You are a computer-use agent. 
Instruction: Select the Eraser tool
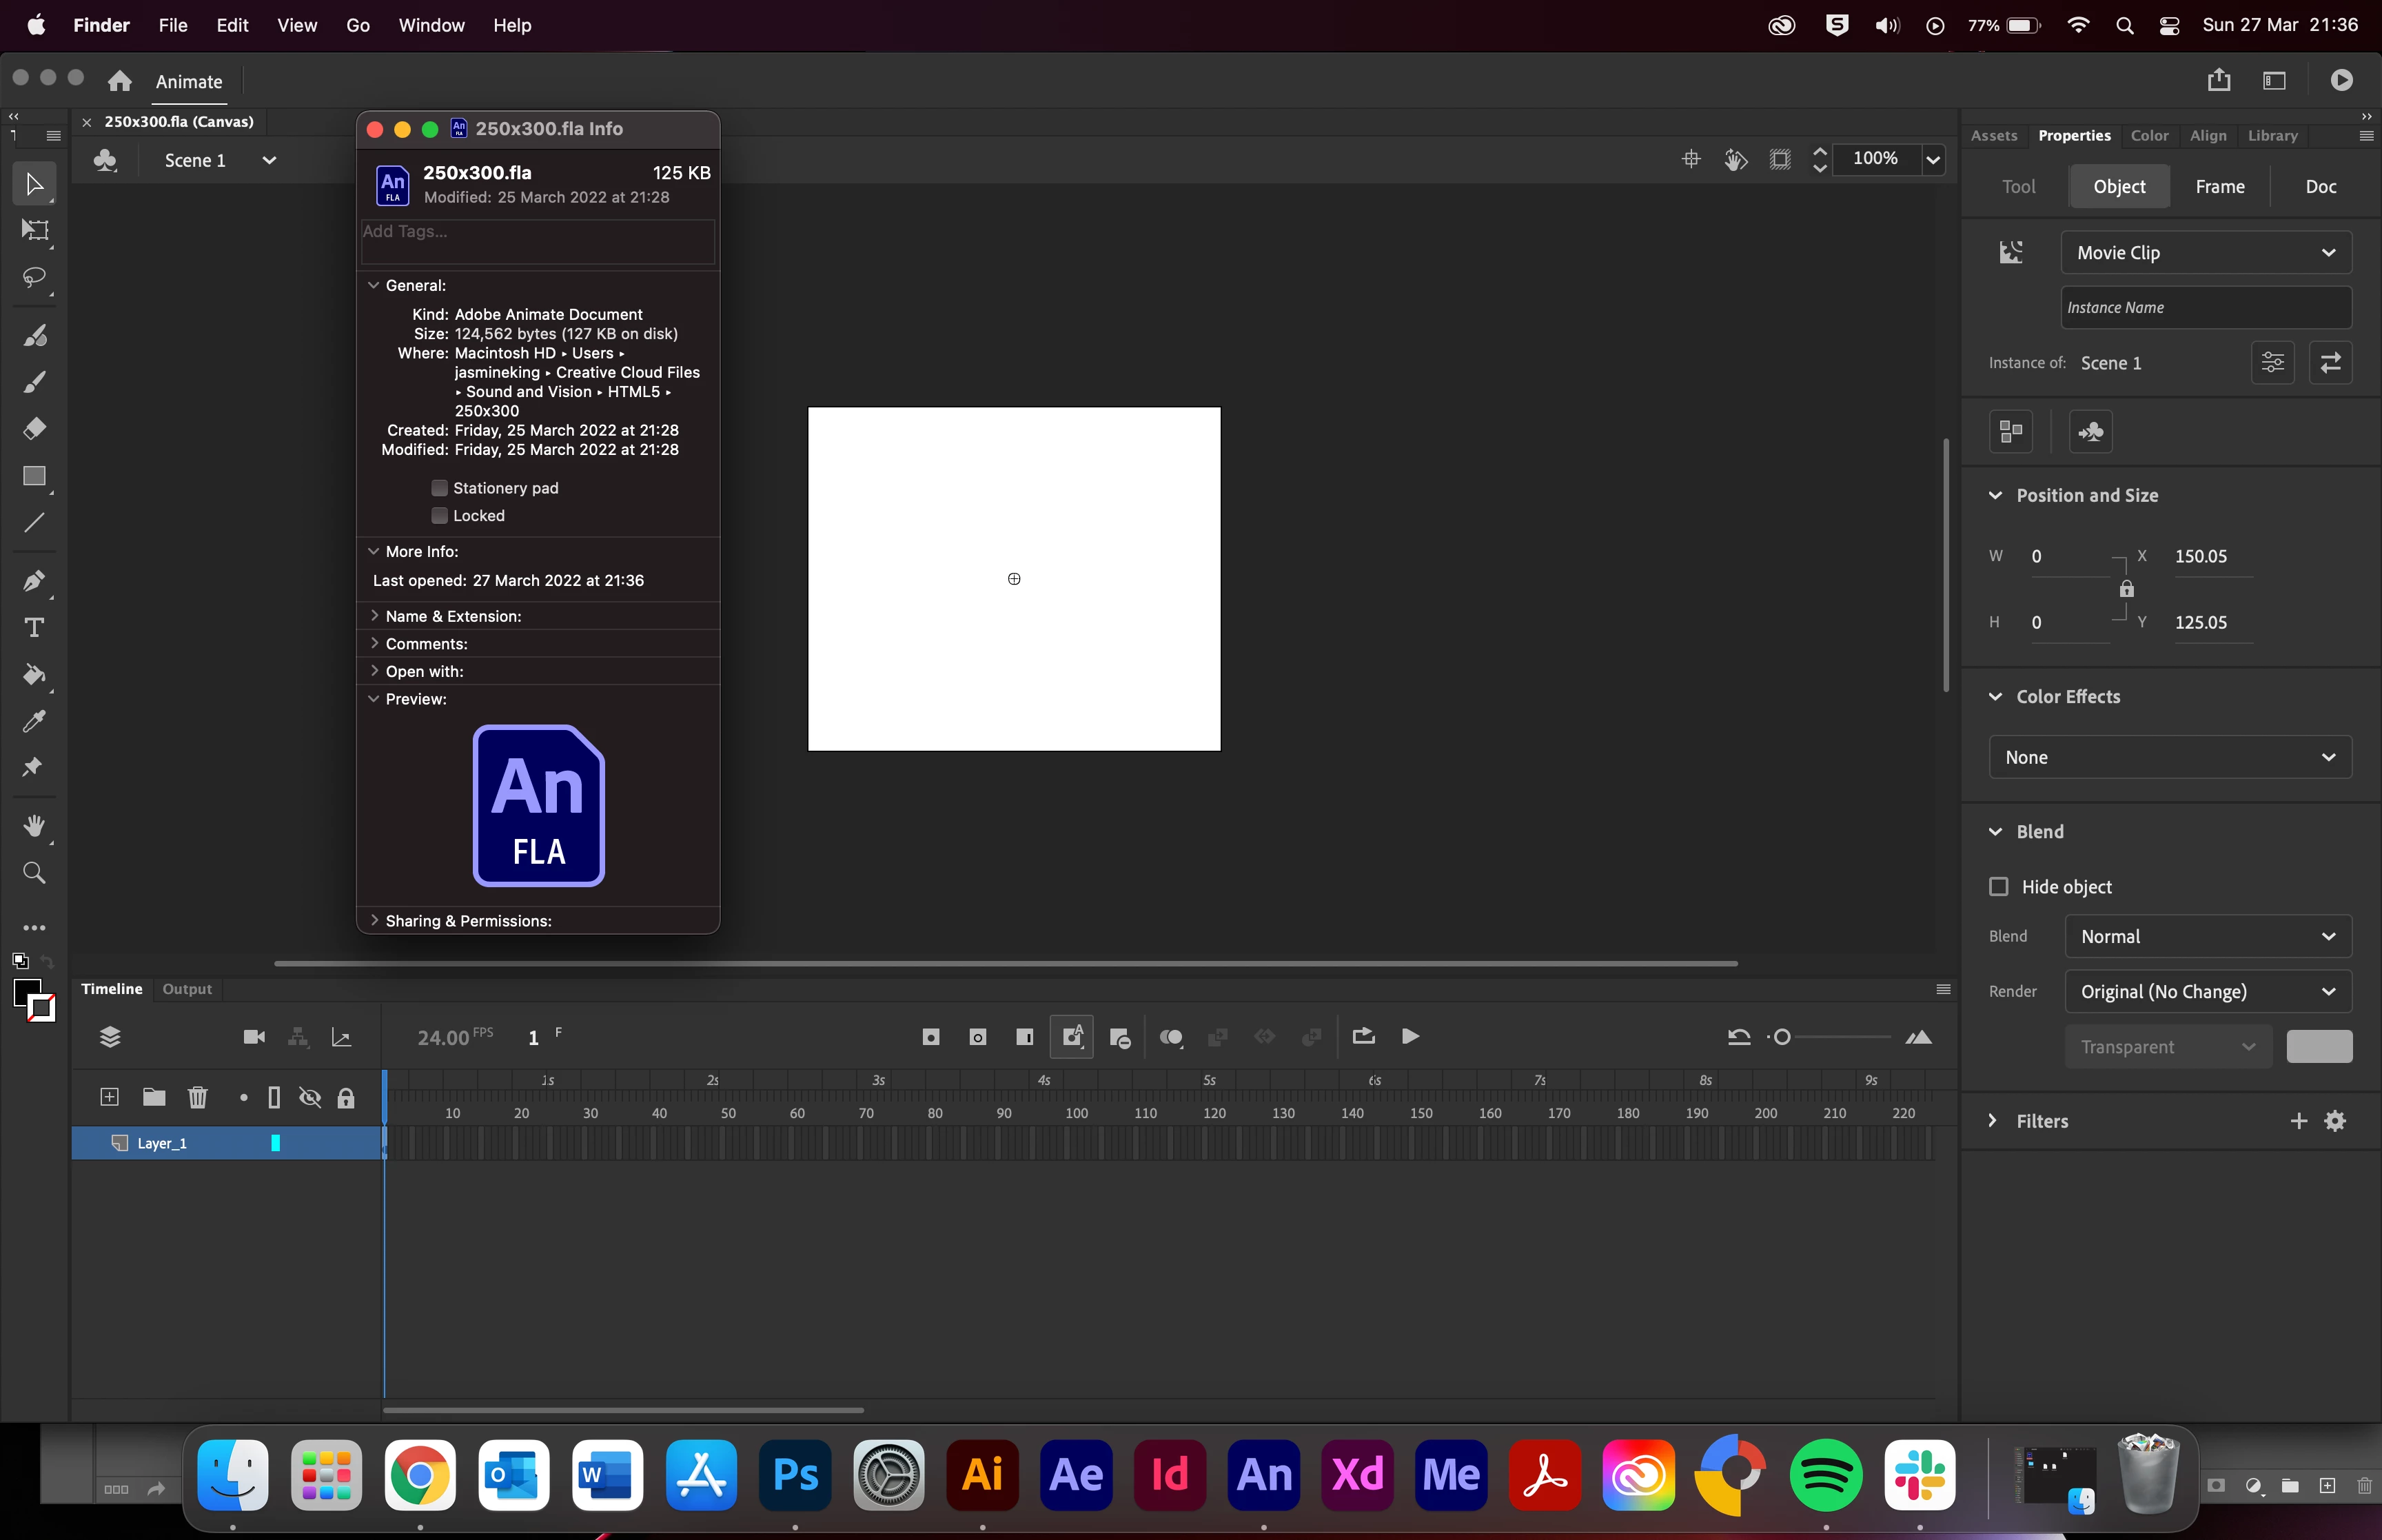tap(34, 429)
